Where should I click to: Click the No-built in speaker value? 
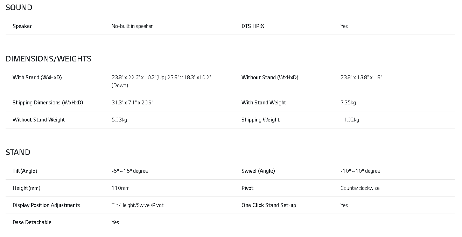pos(132,26)
